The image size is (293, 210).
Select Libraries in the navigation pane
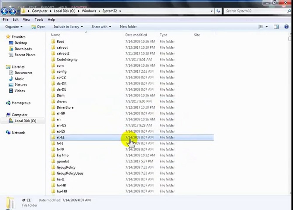pyautogui.click(x=18, y=67)
